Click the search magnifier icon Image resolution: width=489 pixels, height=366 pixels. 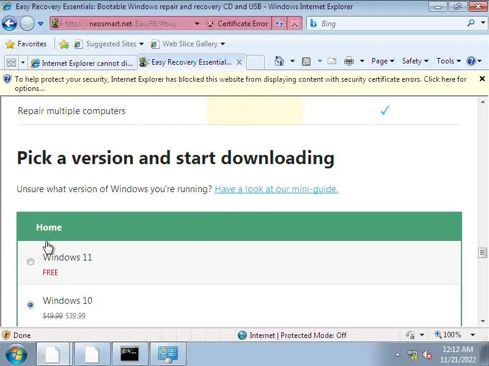(x=471, y=23)
